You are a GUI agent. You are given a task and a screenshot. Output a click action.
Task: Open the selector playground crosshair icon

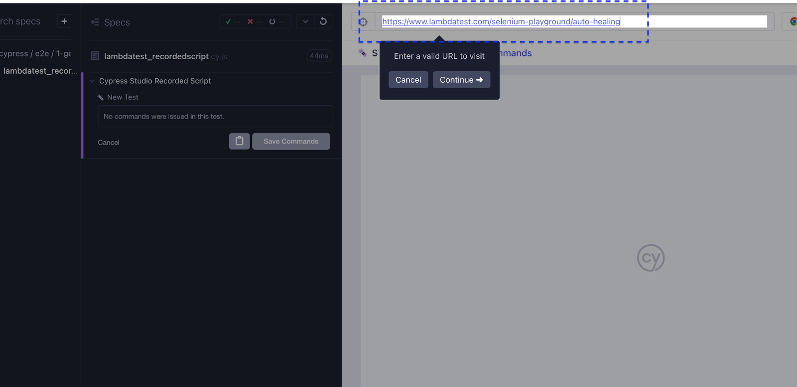(363, 22)
